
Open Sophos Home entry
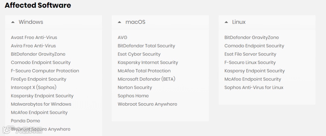(x=133, y=96)
